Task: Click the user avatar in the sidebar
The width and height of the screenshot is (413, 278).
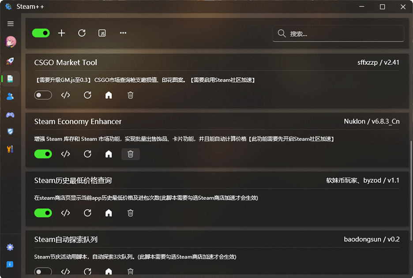Action: click(x=11, y=42)
